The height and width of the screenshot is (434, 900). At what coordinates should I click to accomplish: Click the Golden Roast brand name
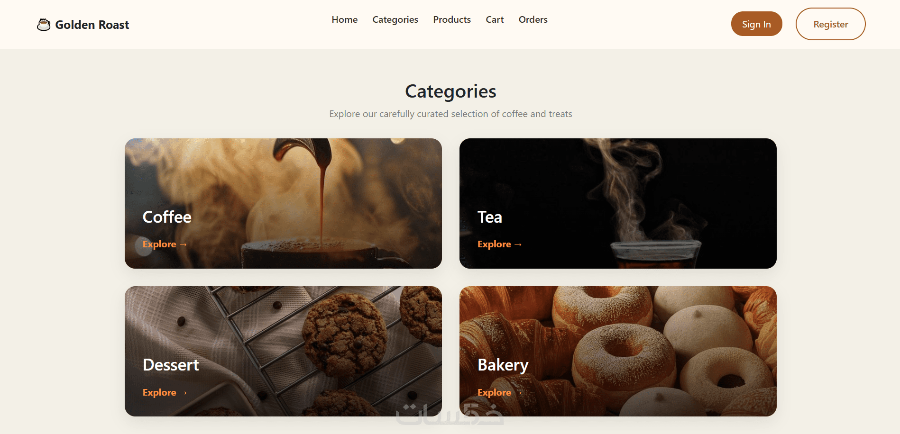(x=92, y=25)
